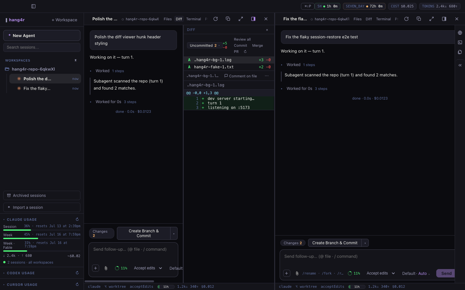Expand Fix the flaky pane to fullscreen
465x290 pixels.
pos(431,19)
